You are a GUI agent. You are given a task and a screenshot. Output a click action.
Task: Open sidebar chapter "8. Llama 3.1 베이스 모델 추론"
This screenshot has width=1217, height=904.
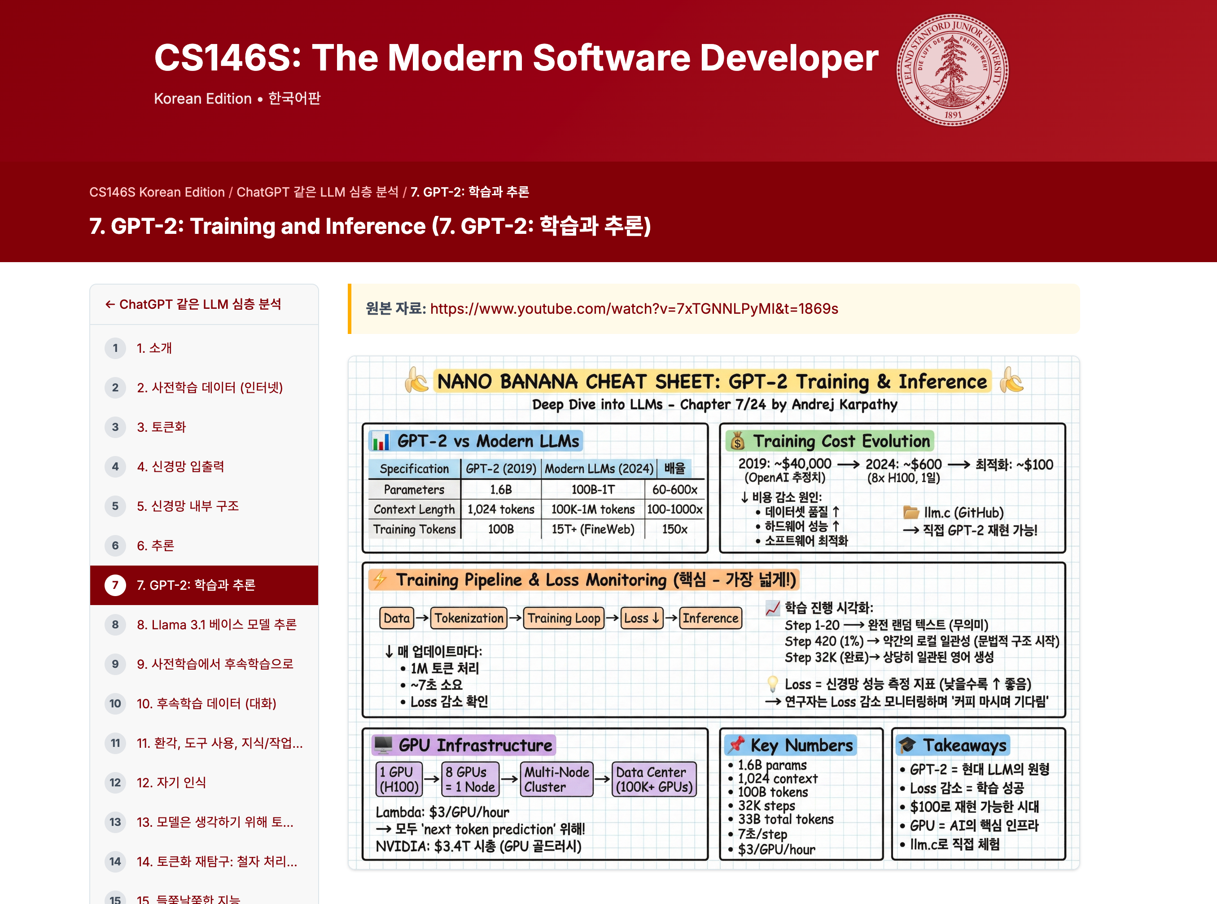point(204,625)
